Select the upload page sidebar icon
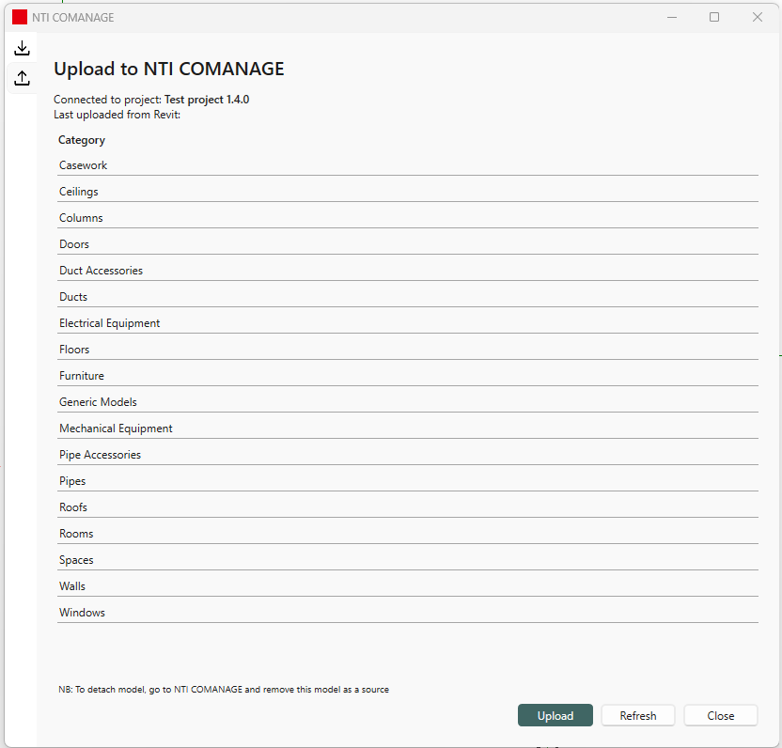 22,78
